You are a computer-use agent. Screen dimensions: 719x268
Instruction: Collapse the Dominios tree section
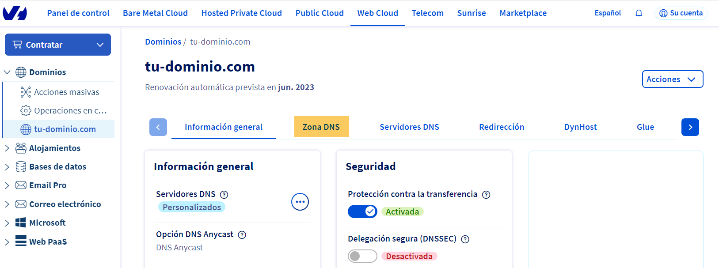click(7, 72)
